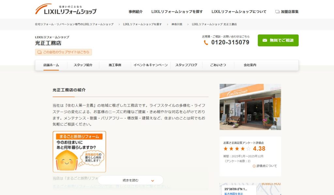The width and height of the screenshot is (334, 195).
Task: Click the 神奈川県 breadcrumb link
Action: (x=177, y=24)
